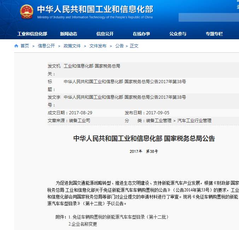Click 信息公开 in the breadcrumb
The width and height of the screenshot is (239, 230).
pyautogui.click(x=46, y=46)
